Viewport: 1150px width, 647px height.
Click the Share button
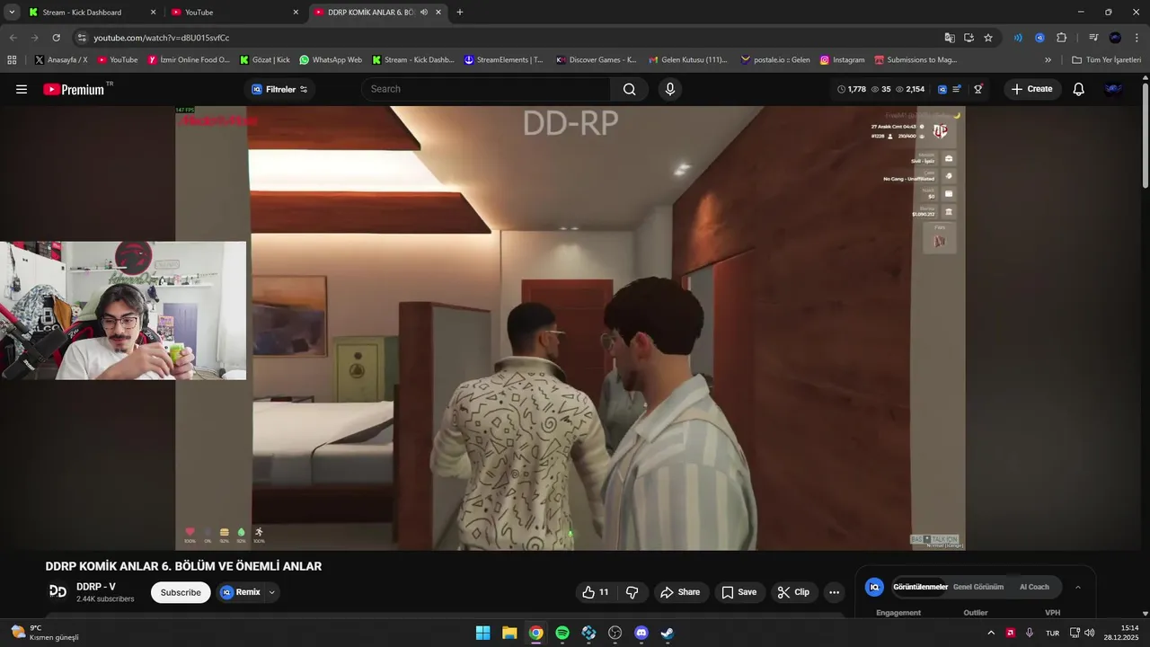[679, 592]
